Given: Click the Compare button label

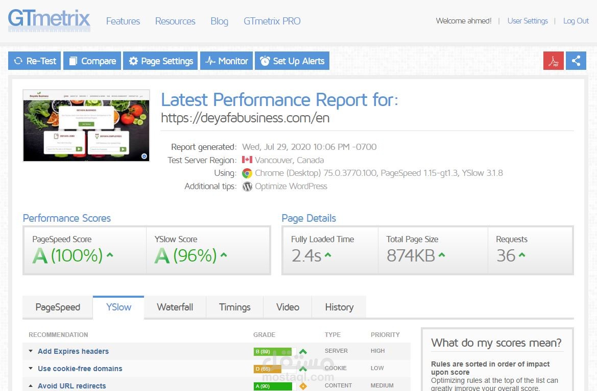Looking at the screenshot, I should tap(99, 61).
